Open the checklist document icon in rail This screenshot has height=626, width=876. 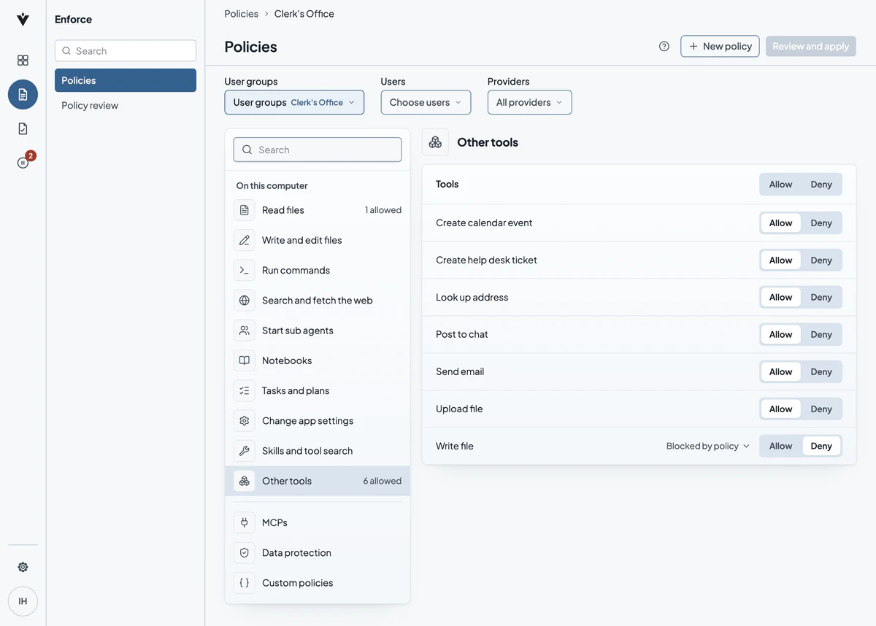(23, 128)
